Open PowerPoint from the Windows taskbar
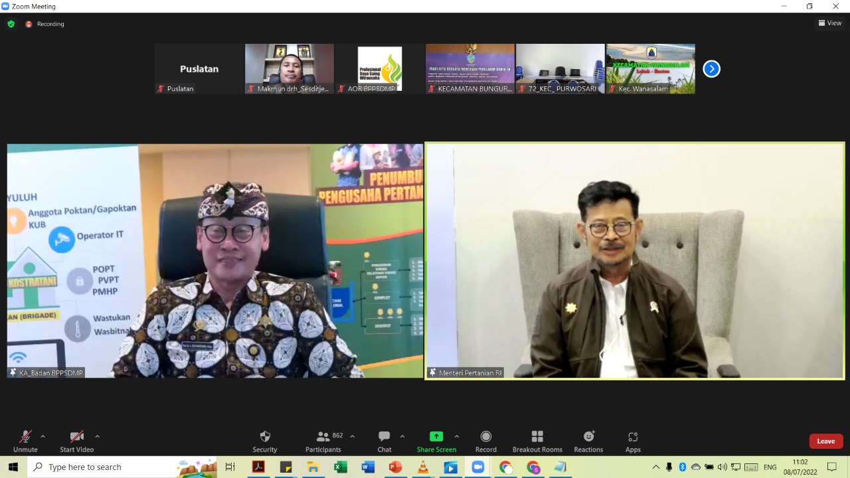The image size is (850, 478). click(395, 467)
